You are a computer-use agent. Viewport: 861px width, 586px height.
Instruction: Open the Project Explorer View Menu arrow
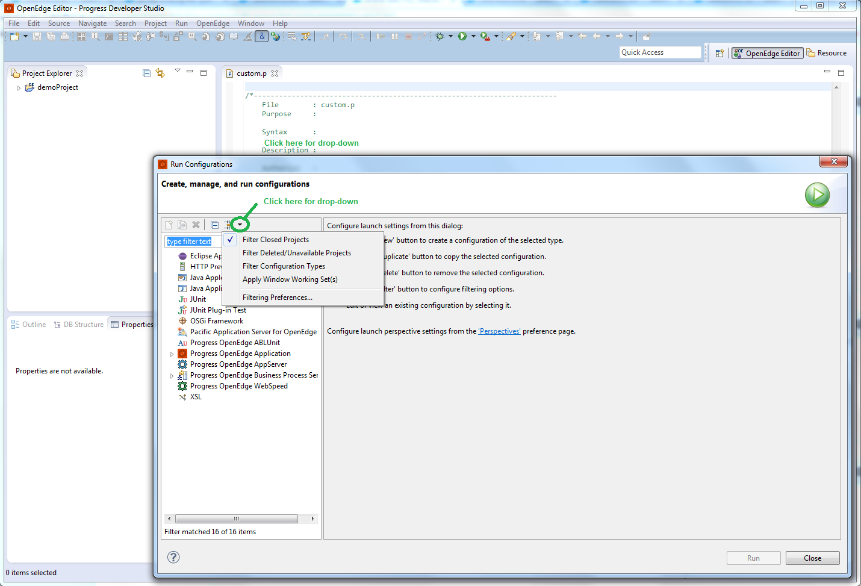click(x=178, y=71)
